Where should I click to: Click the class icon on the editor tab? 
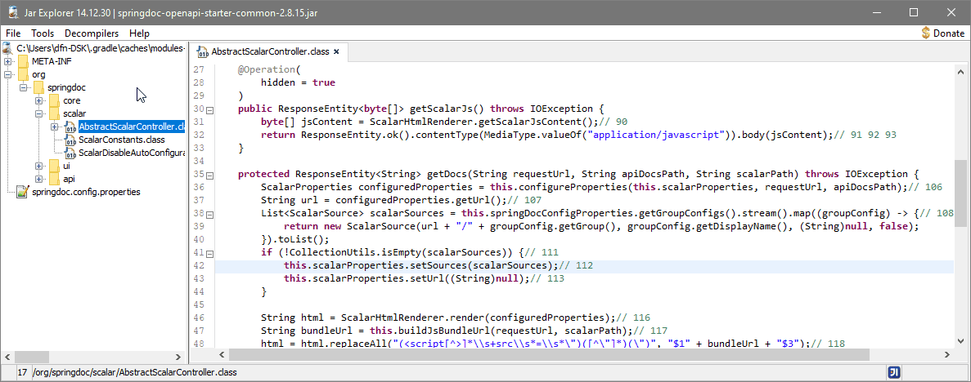202,52
